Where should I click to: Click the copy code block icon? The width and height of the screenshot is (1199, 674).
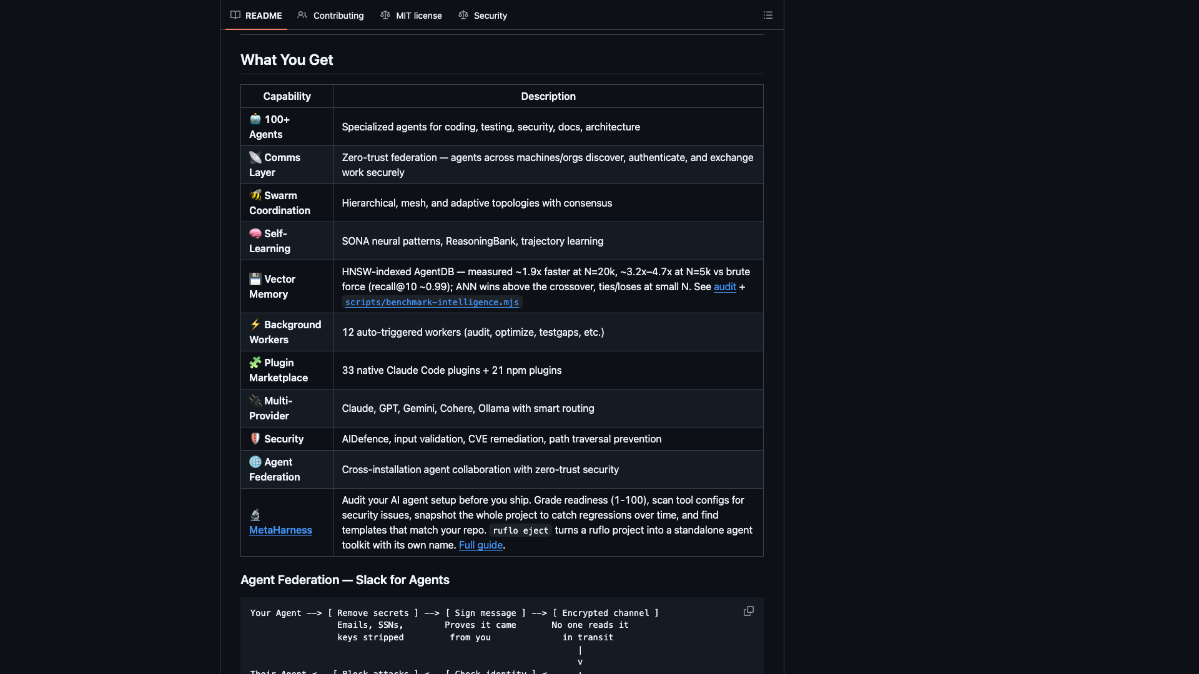749,611
